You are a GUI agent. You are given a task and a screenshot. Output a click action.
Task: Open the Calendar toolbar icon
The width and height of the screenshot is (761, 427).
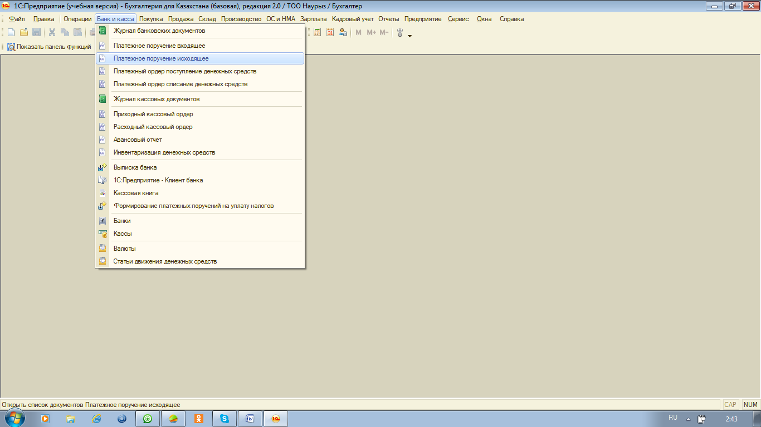[x=330, y=32]
